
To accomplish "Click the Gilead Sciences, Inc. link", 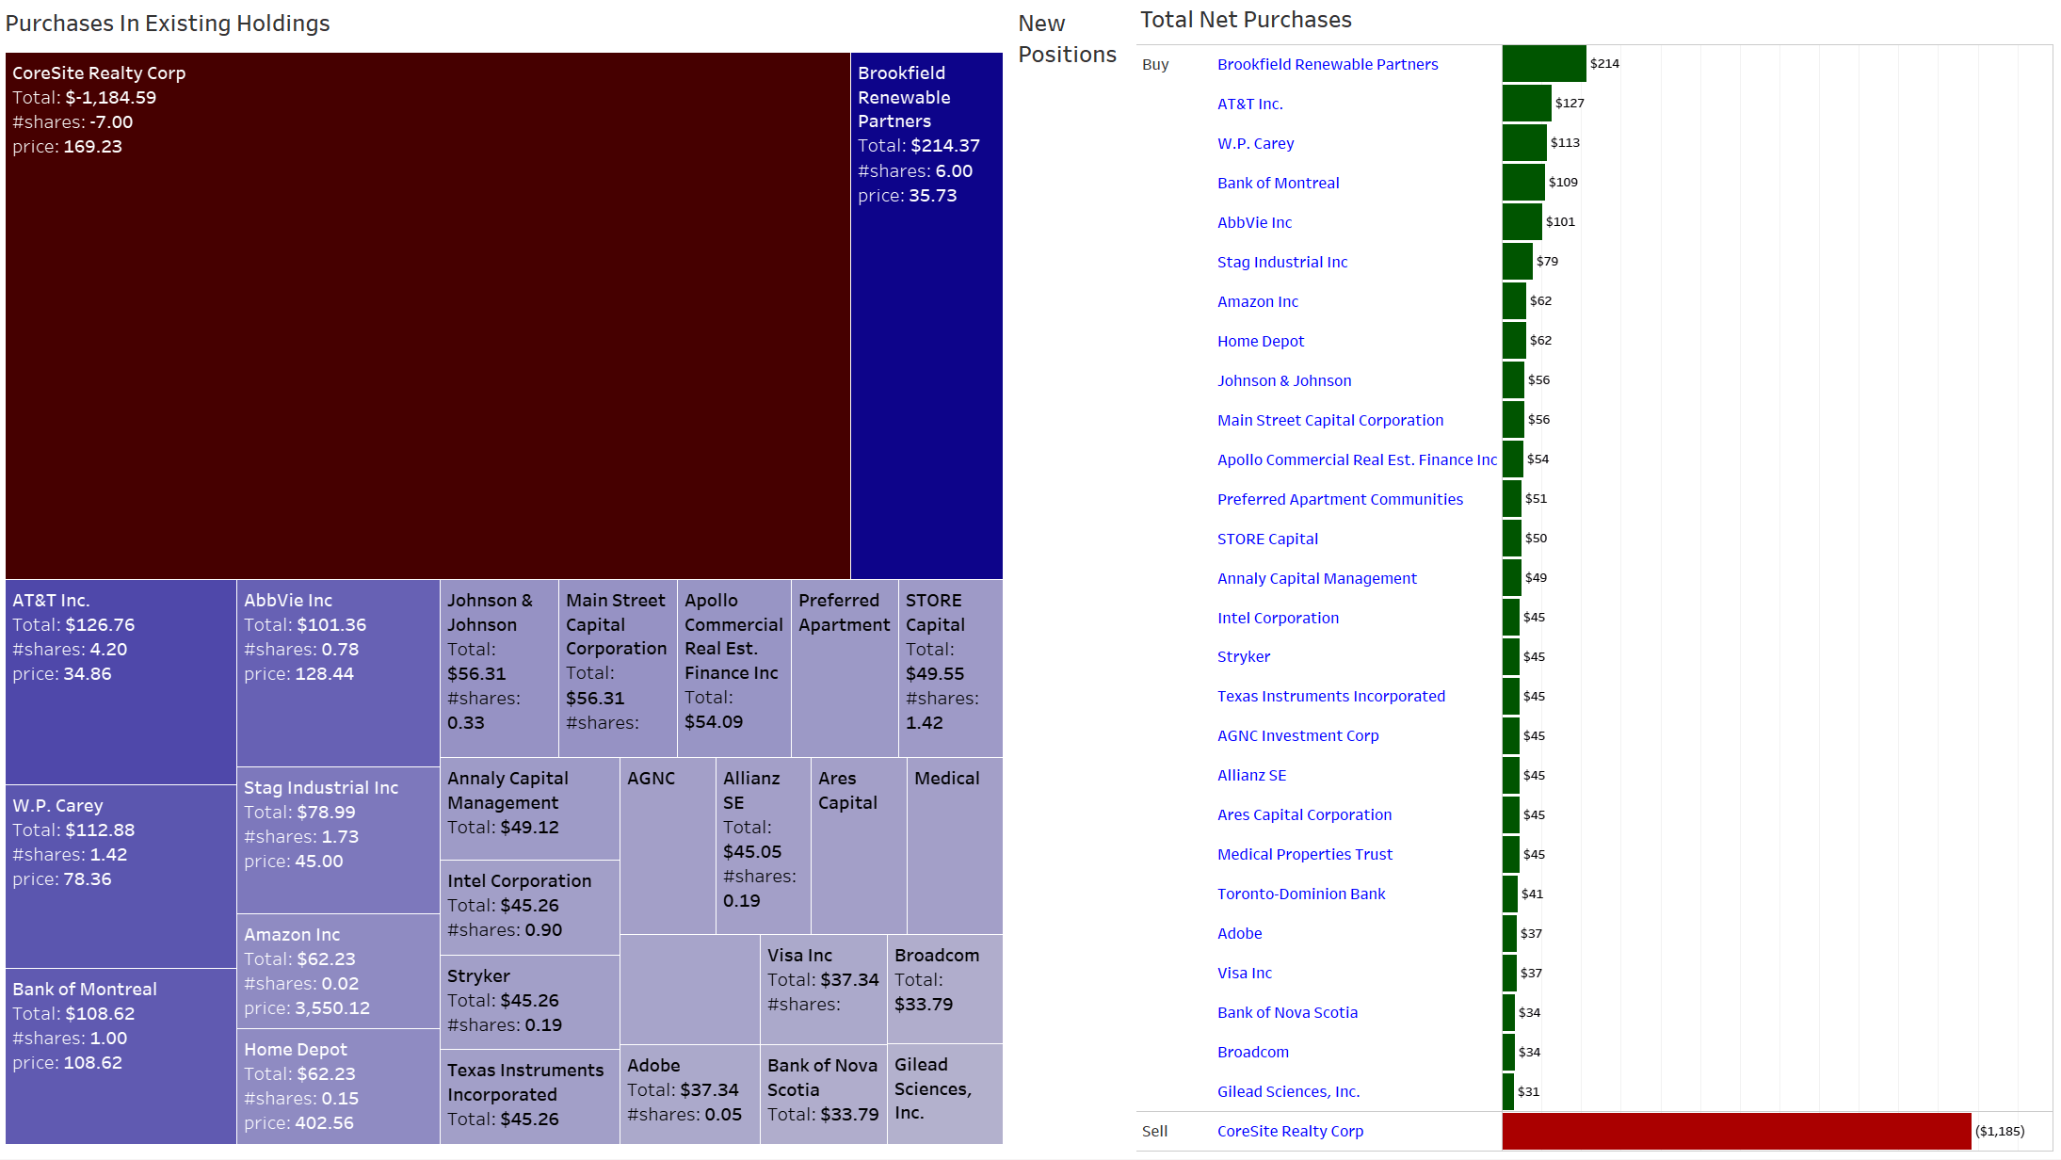I will 1287,1091.
